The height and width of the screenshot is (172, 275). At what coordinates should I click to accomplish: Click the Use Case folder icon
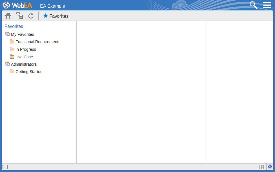pos(12,56)
